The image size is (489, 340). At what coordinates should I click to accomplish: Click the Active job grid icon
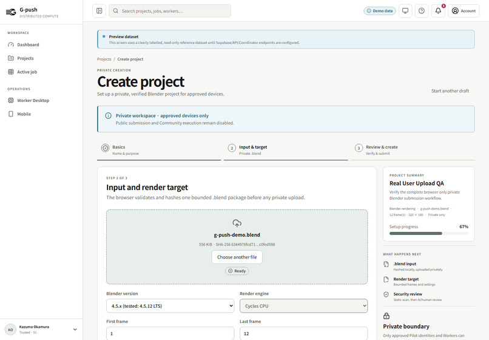pyautogui.click(x=11, y=72)
